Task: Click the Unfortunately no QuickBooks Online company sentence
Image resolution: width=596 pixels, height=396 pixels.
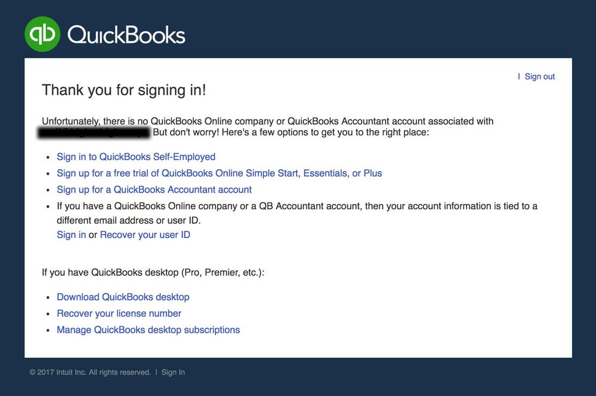Action: pos(267,121)
